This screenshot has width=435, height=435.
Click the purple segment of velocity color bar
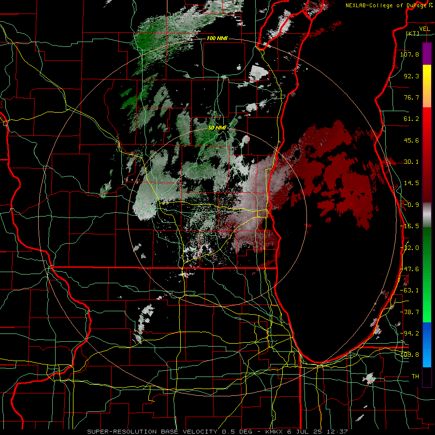(427, 54)
